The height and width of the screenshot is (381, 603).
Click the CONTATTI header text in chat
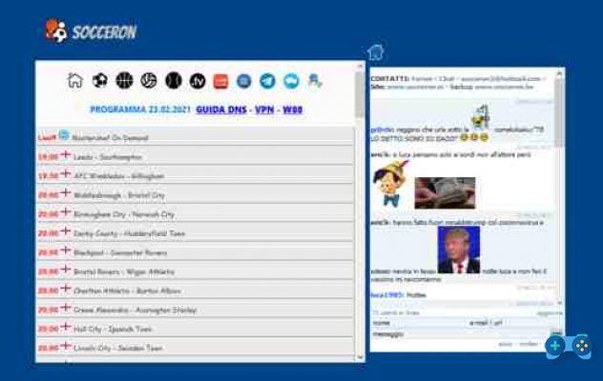[x=389, y=79]
